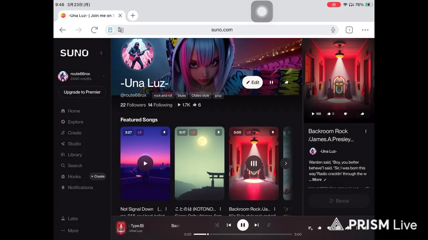Like the current song in player bar

point(320,228)
